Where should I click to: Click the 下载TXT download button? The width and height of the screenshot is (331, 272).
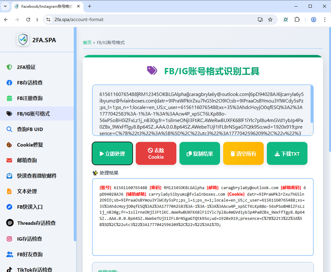287,153
